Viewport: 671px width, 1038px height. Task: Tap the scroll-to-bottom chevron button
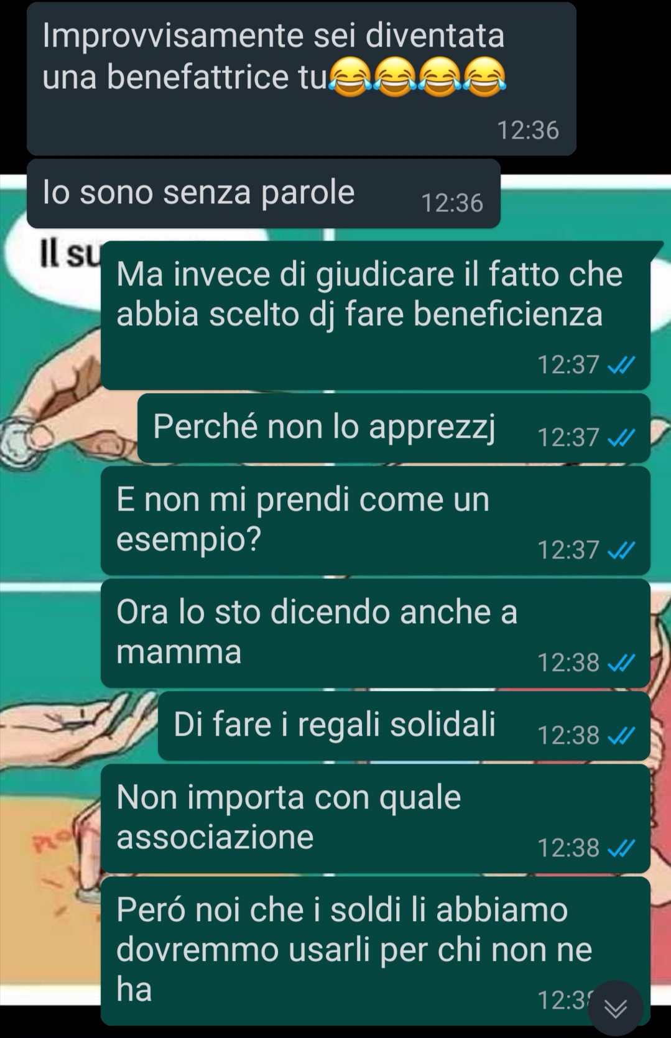pos(615,1008)
